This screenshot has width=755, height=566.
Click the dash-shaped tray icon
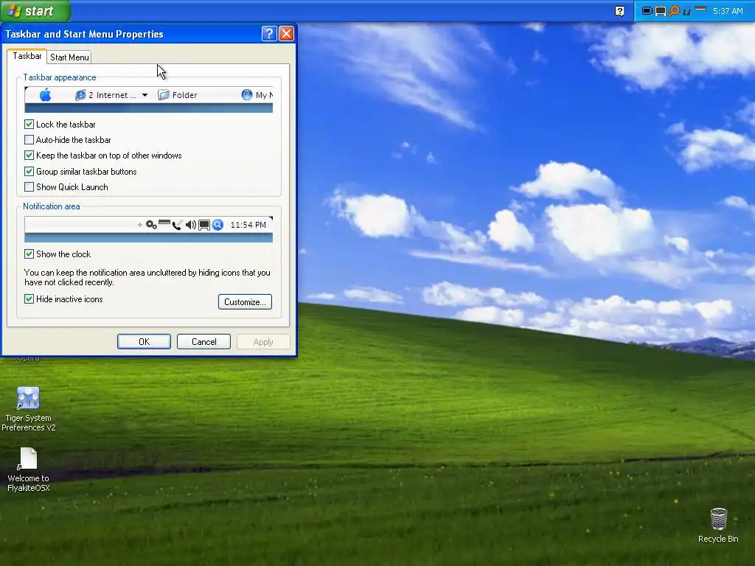pyautogui.click(x=700, y=8)
